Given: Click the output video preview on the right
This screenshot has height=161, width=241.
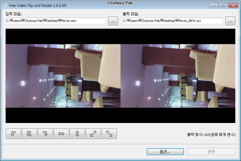Looking at the screenshot, I should pos(178,76).
